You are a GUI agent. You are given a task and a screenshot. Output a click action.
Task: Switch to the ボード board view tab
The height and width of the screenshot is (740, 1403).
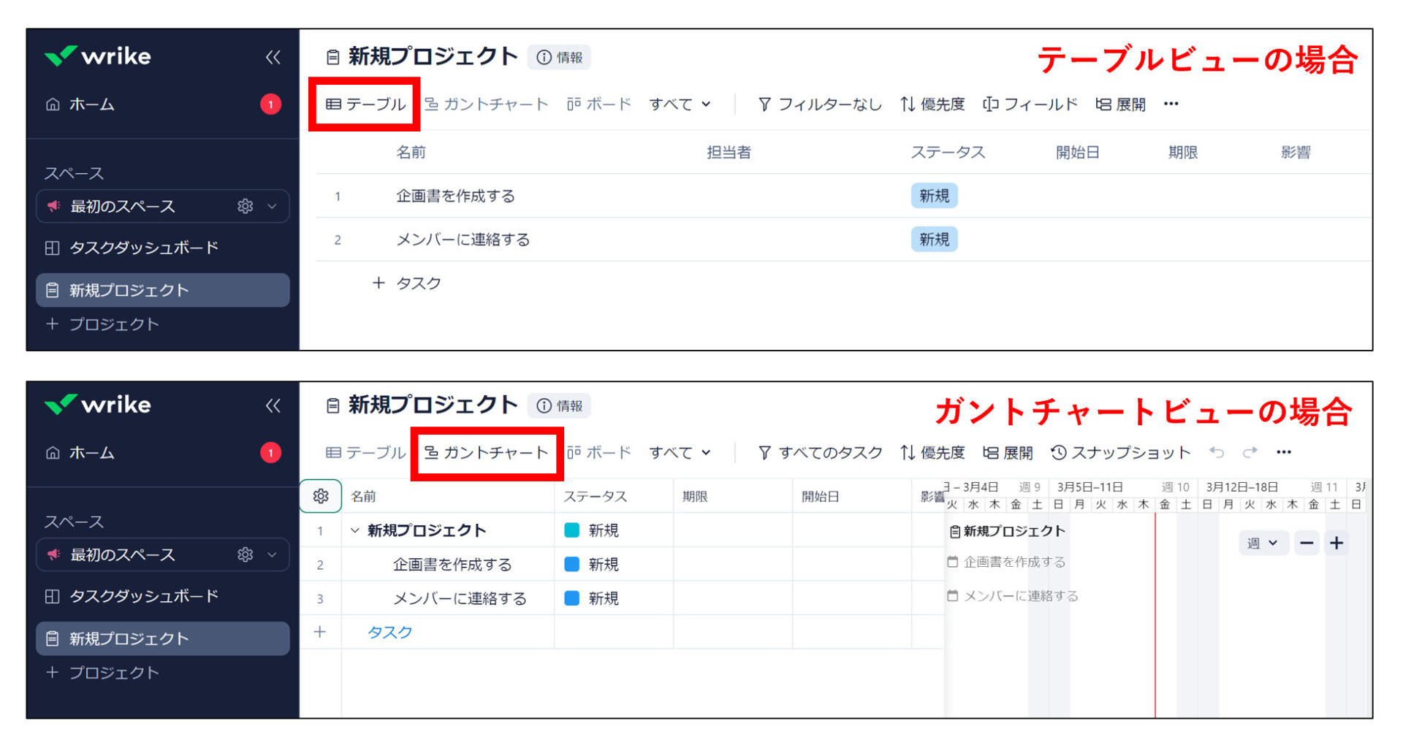600,104
